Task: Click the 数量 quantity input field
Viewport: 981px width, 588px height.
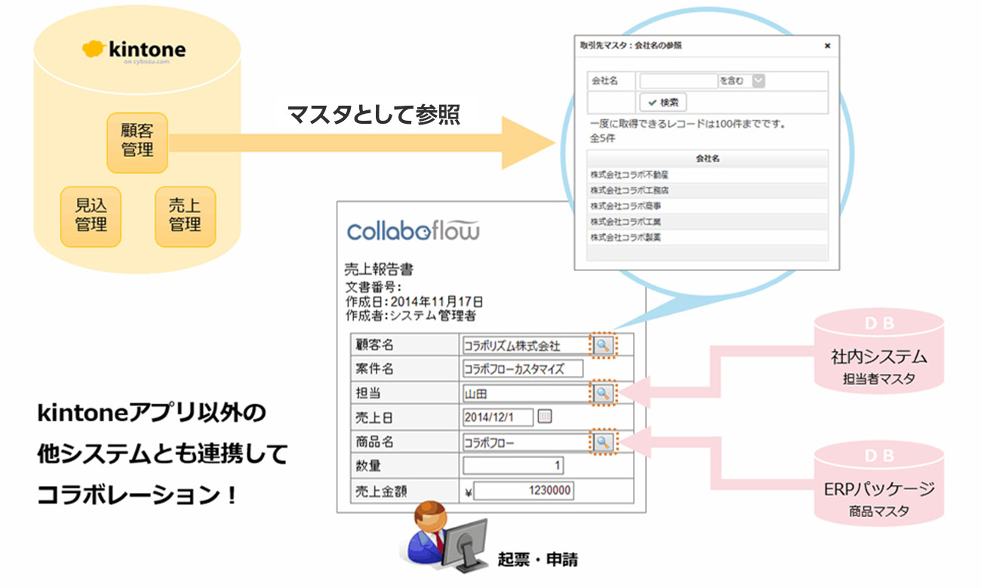Action: point(513,466)
